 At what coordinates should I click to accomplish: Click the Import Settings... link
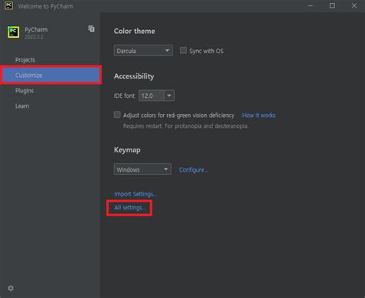pyautogui.click(x=135, y=194)
